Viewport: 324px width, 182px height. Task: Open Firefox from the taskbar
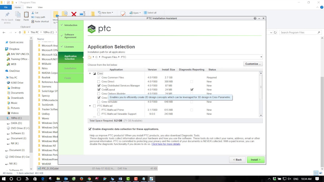(x=81, y=179)
